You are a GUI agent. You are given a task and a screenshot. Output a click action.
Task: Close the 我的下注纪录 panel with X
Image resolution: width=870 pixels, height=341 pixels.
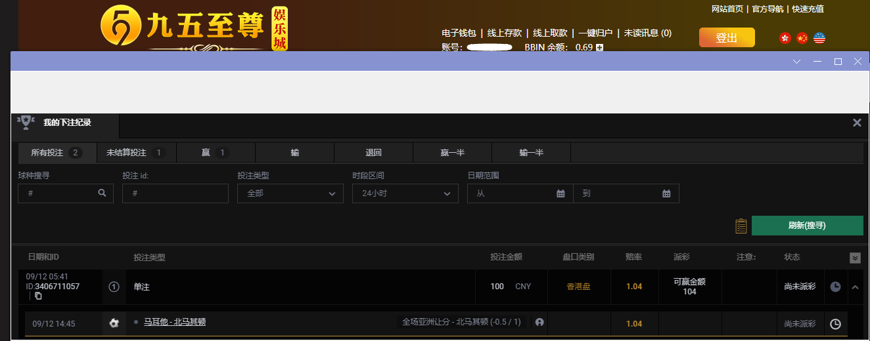point(857,123)
